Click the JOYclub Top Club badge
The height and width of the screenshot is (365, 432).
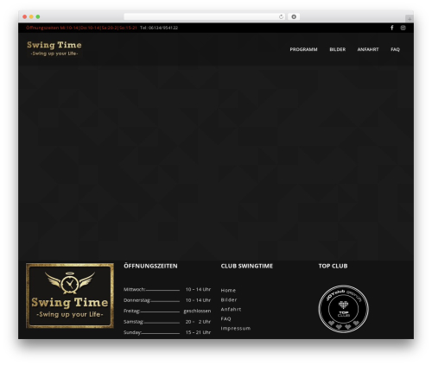pyautogui.click(x=343, y=309)
